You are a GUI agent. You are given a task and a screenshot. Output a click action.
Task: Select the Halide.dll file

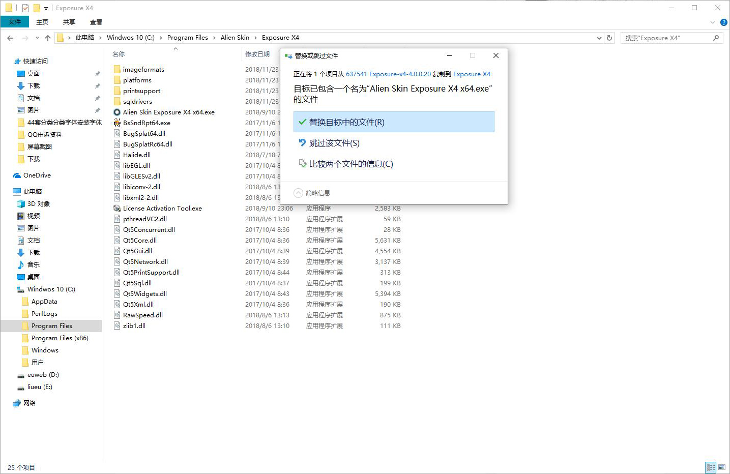point(137,155)
